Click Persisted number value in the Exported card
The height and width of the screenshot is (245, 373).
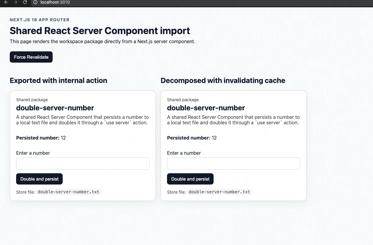coord(63,138)
